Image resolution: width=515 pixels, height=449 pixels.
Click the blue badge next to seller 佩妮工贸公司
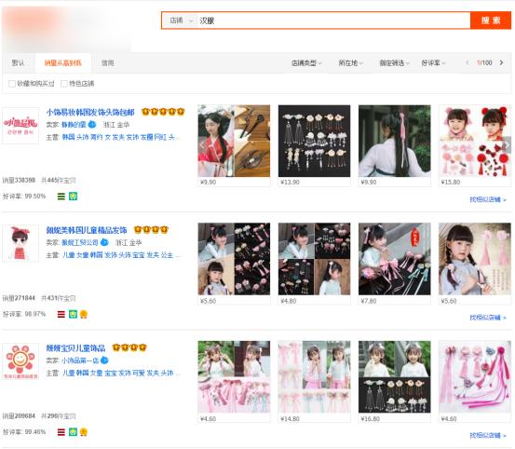coord(104,242)
